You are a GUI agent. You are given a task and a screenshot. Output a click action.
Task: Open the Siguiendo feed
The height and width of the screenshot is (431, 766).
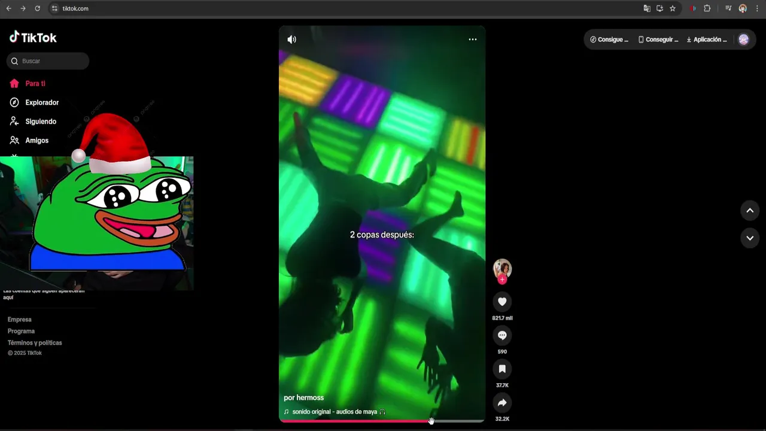[x=33, y=122]
